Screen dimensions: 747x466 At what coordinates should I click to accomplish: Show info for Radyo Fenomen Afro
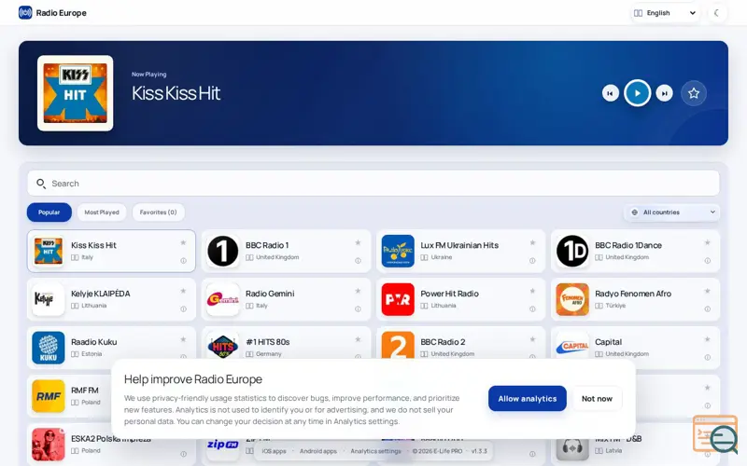pyautogui.click(x=708, y=309)
